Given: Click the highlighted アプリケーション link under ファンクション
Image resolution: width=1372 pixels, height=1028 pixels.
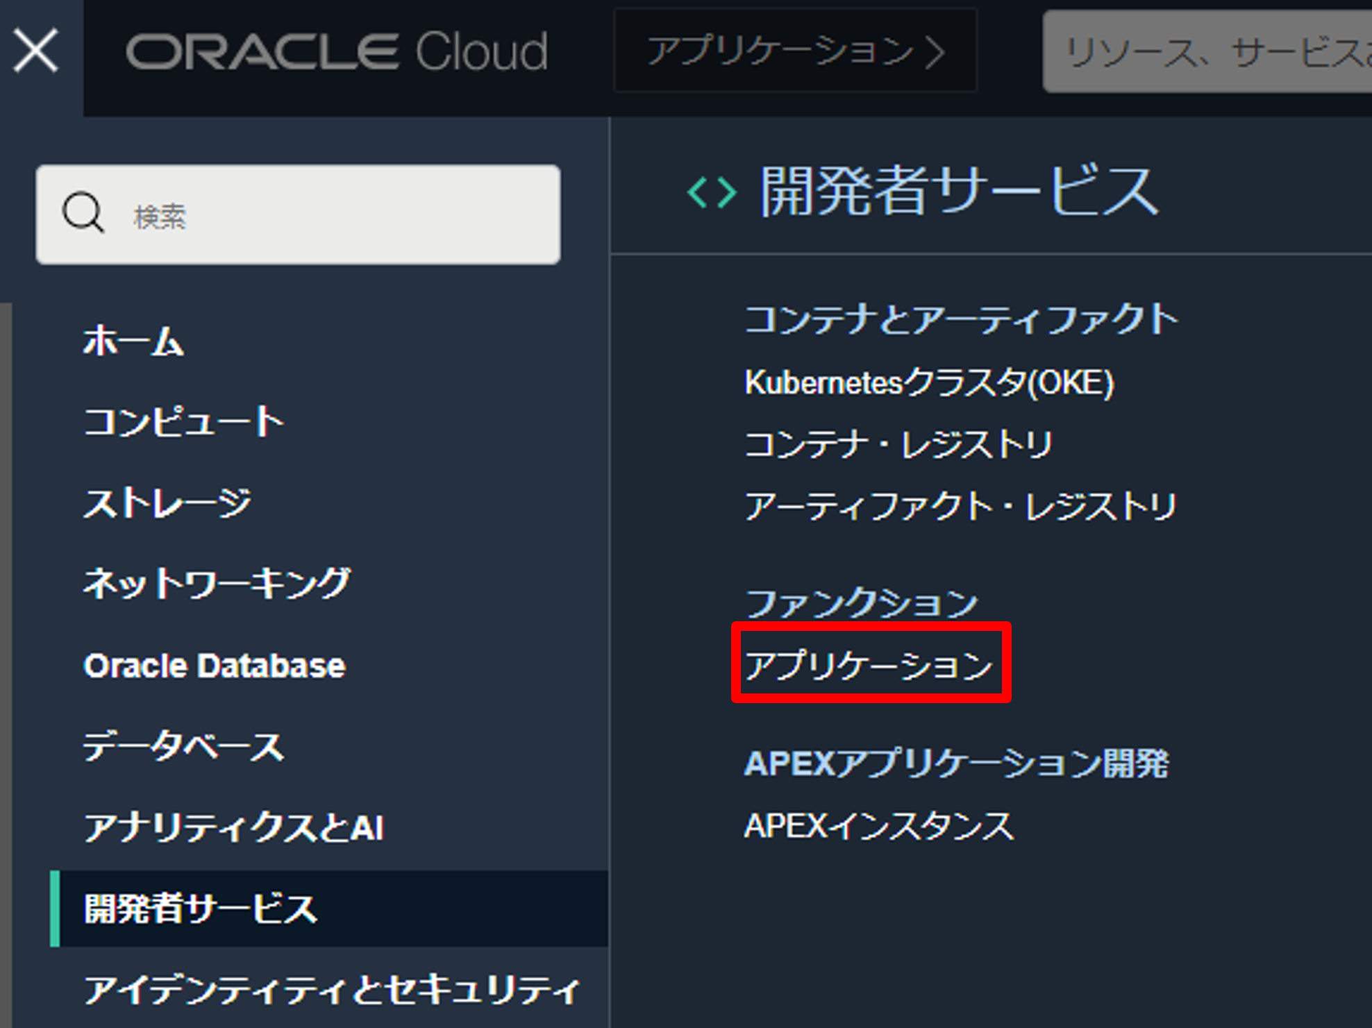Looking at the screenshot, I should [x=869, y=665].
